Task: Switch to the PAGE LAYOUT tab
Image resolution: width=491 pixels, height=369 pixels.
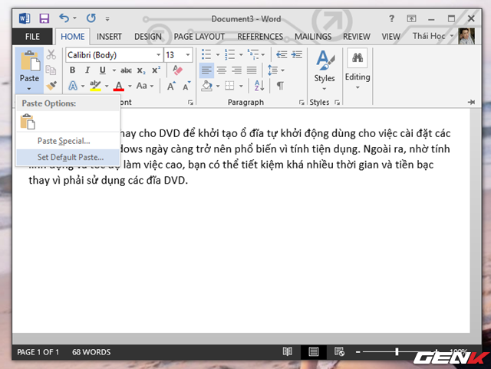Action: point(199,37)
